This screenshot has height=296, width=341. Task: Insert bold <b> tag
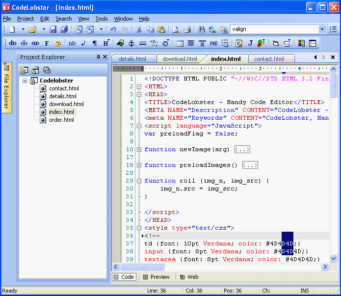pos(13,43)
